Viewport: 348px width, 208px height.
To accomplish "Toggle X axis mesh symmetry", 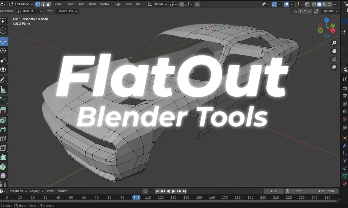I will 300,11.
